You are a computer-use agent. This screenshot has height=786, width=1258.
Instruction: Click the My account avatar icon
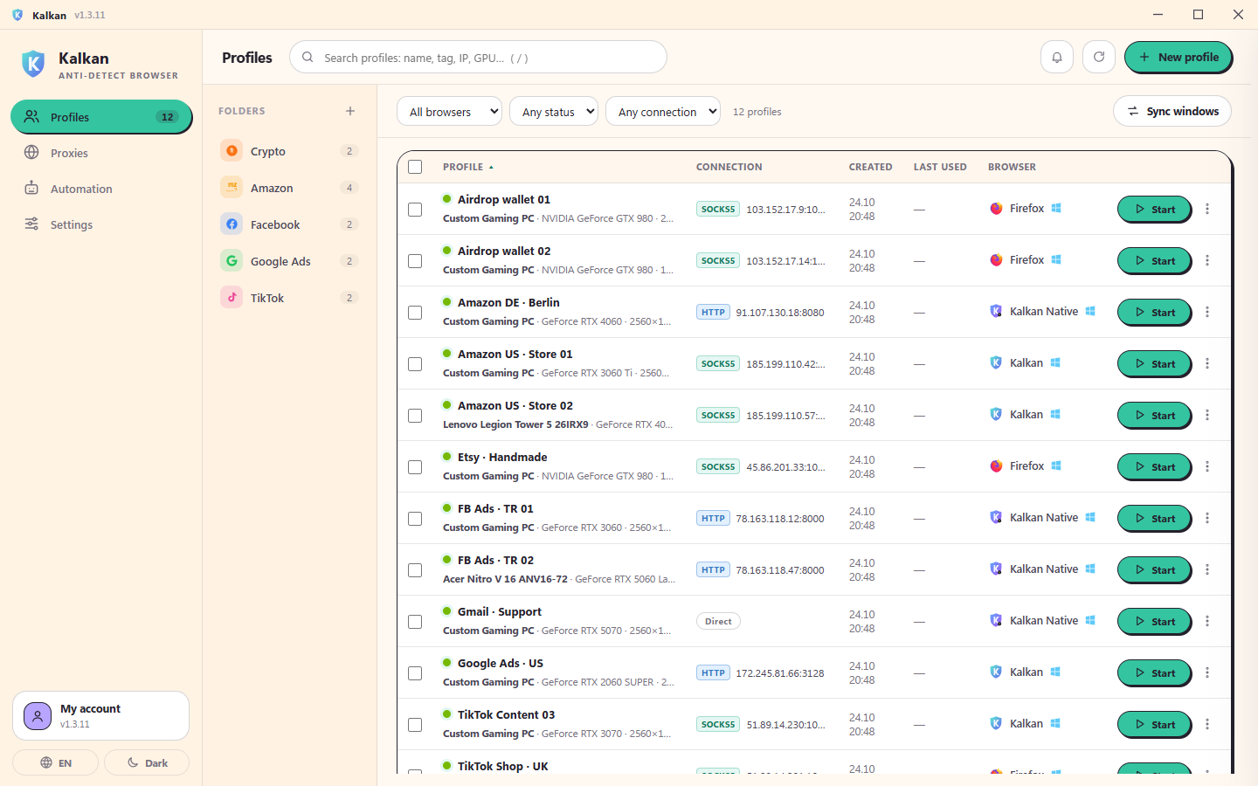(38, 716)
